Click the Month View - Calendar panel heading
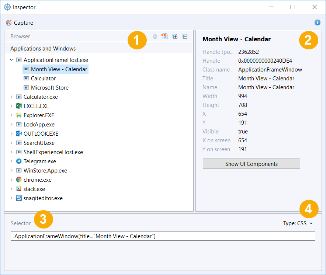326x275 pixels. click(x=237, y=39)
